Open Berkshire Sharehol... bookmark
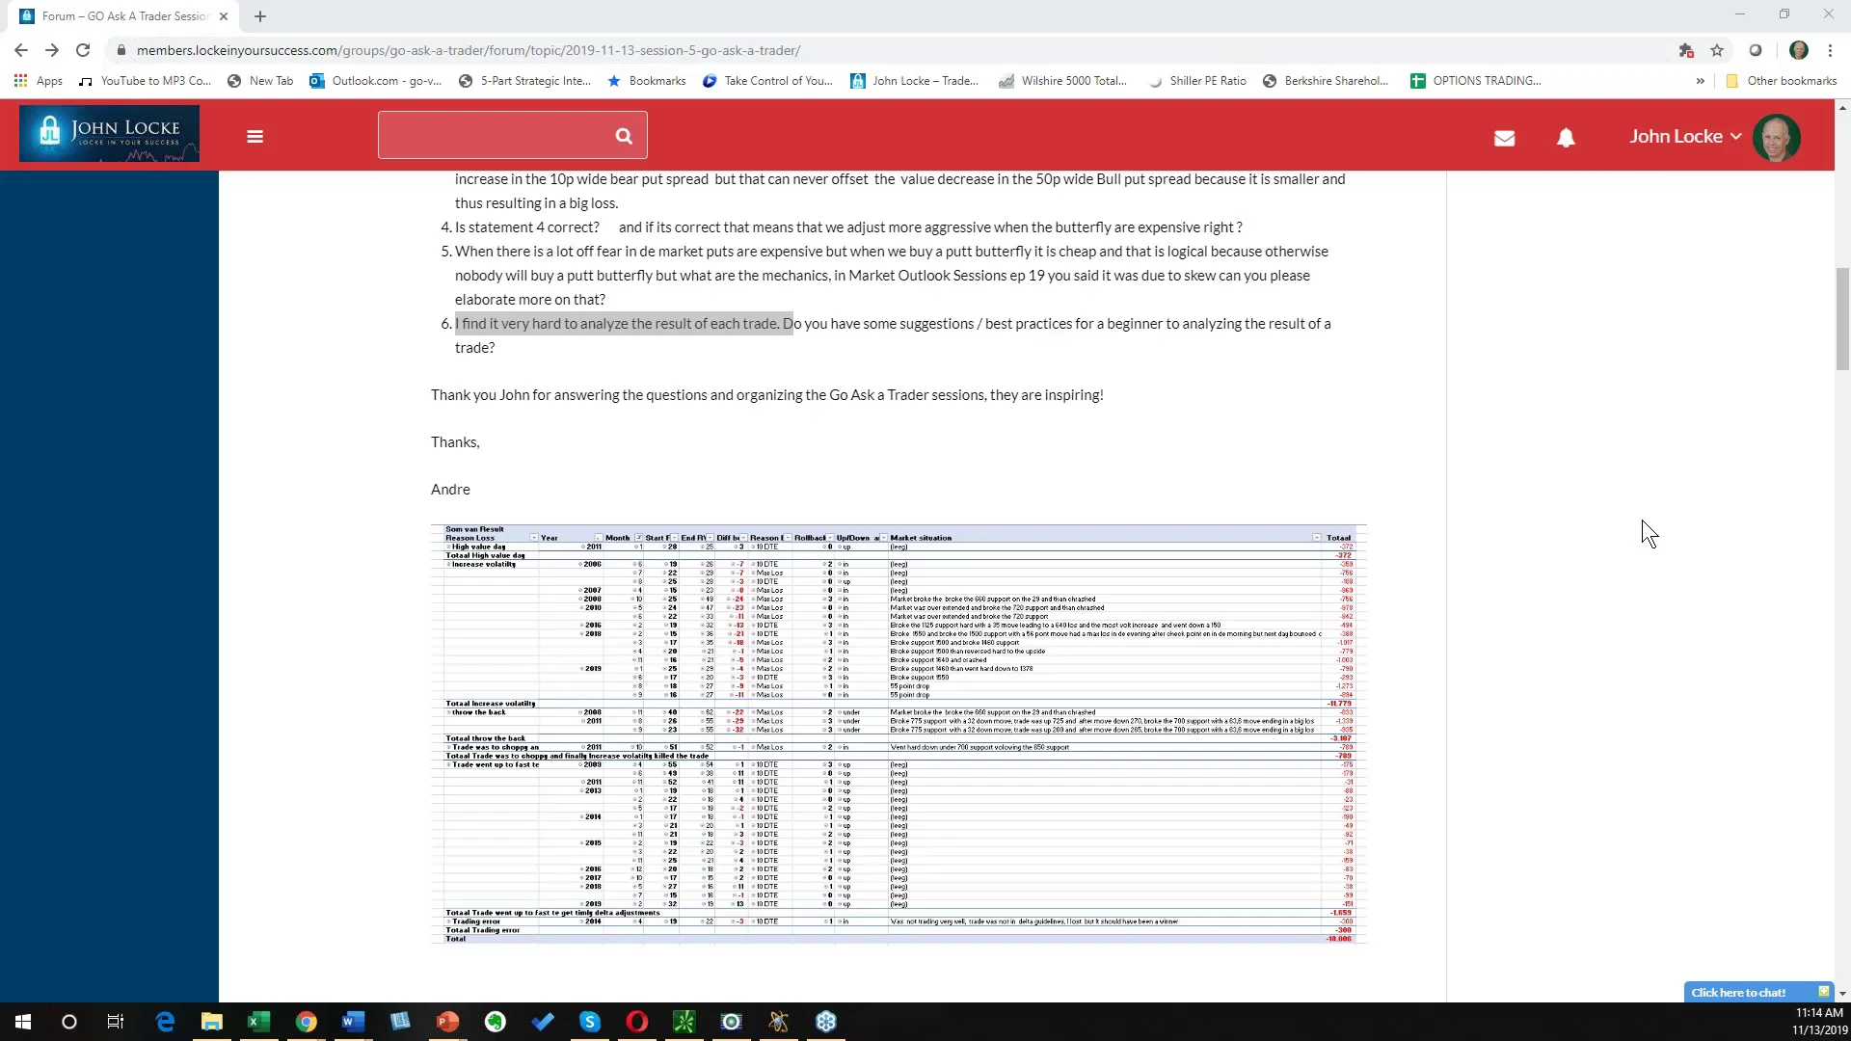The height and width of the screenshot is (1041, 1851). [1326, 81]
